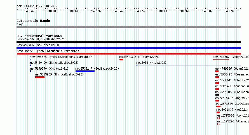249x135 pixels.
Task: Click the chr17:34829417..34839490 coordinates label
Action: click(37, 6)
